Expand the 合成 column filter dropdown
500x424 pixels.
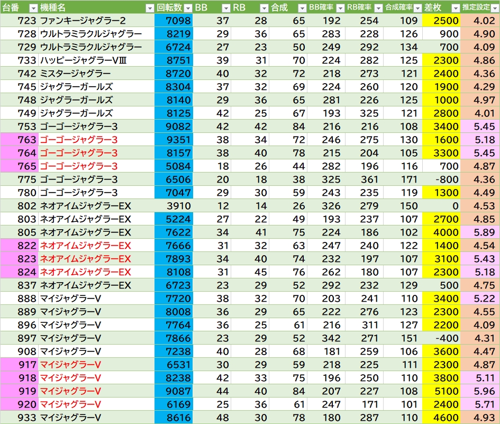302,8
